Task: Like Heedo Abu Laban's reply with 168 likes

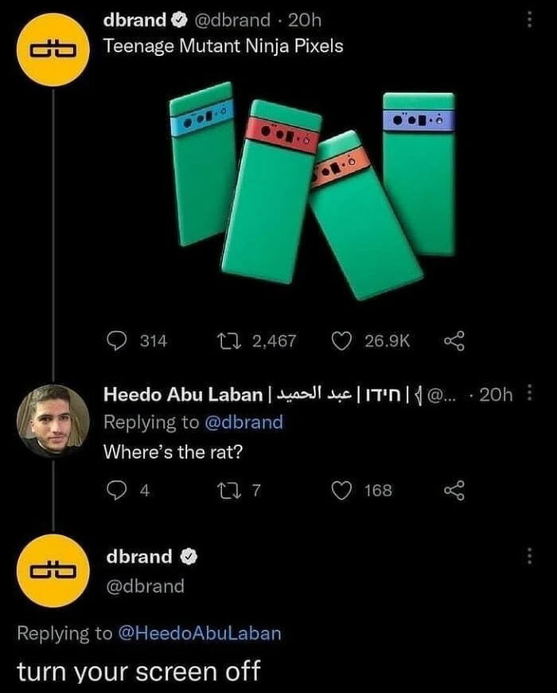Action: 341,491
